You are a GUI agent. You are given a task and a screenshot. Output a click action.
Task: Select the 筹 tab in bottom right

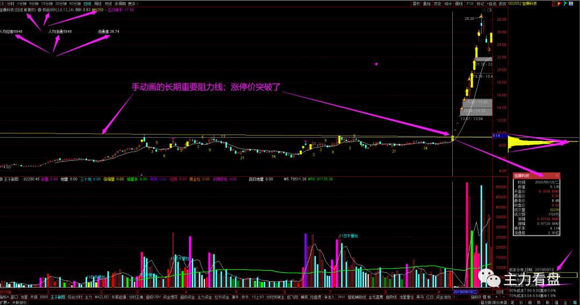tap(575, 302)
